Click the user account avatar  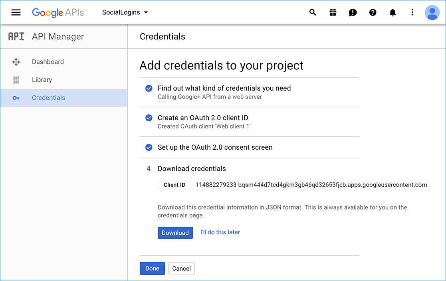pos(432,12)
